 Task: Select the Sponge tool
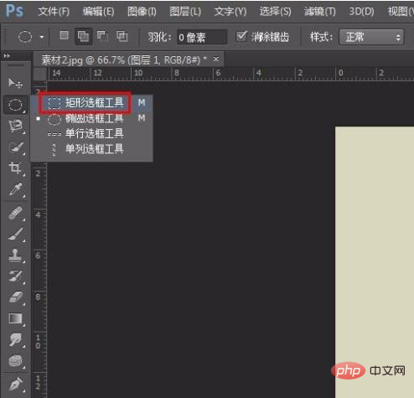[x=15, y=361]
